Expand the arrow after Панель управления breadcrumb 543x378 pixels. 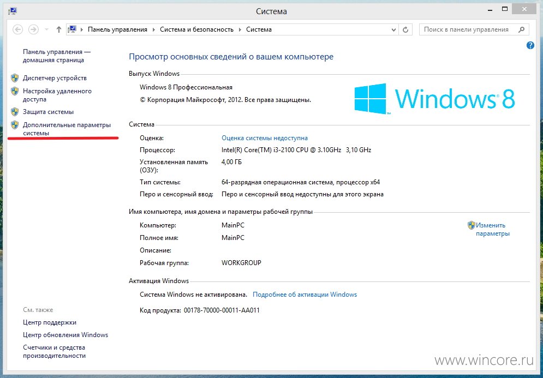(x=154, y=30)
